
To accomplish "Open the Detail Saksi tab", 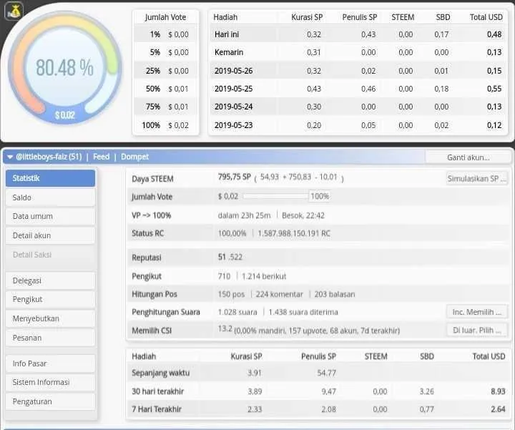I will point(50,255).
